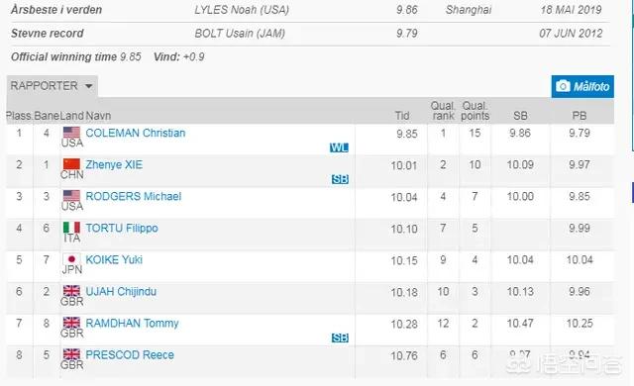This screenshot has width=634, height=386.
Task: Click the camera icon in Målfoto
Action: coord(563,86)
